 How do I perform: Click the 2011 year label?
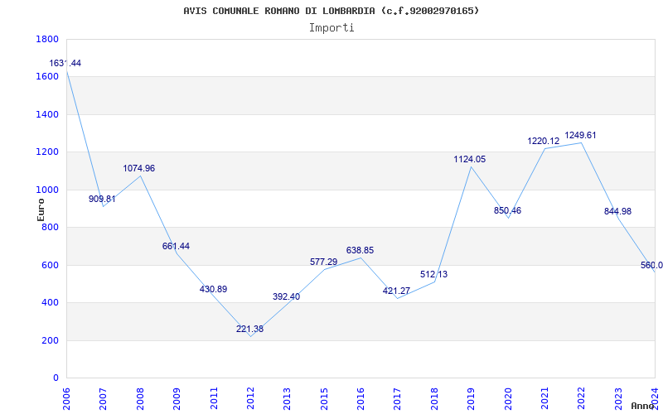tap(214, 399)
